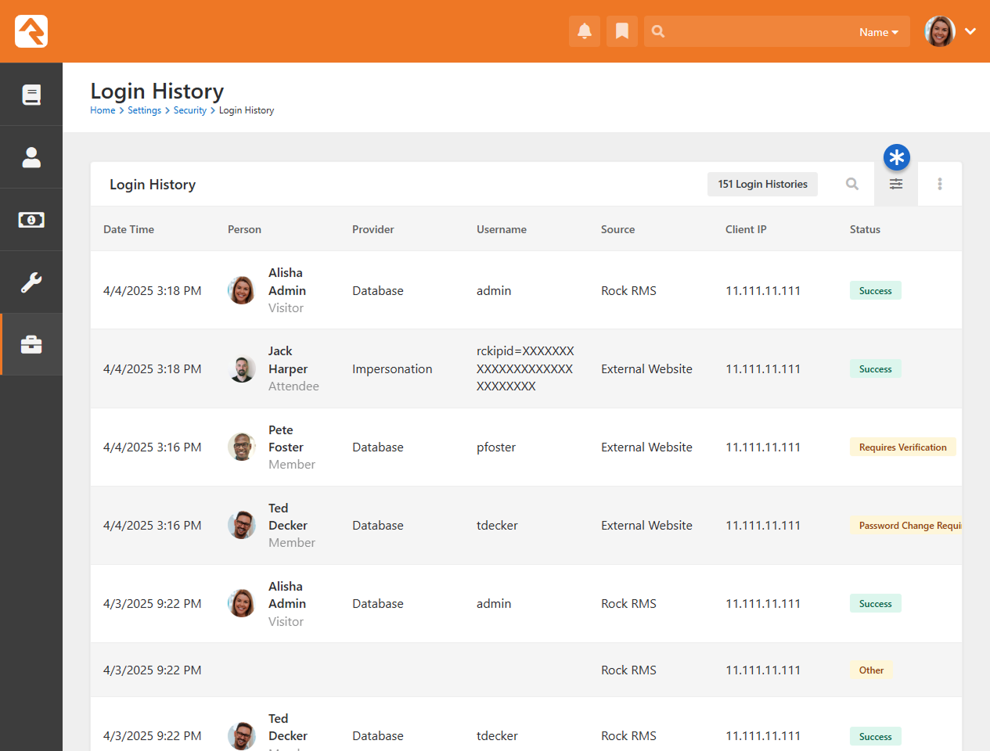
Task: Click the 151 Login Histories badge
Action: 762,184
